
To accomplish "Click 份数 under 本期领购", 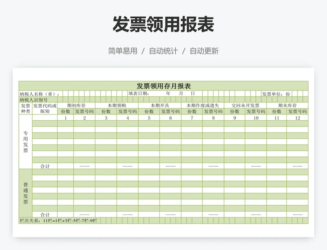I will coord(106,112).
